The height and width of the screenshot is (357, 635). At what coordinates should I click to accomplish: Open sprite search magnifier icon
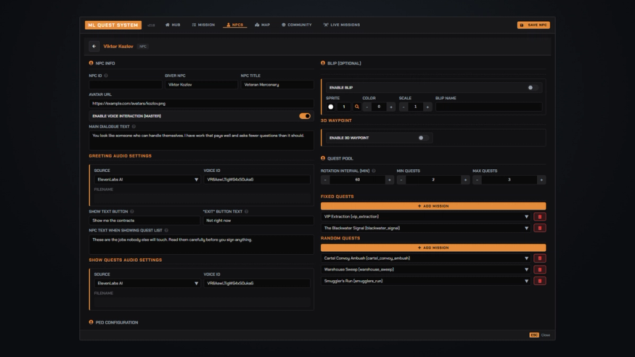[x=357, y=107]
